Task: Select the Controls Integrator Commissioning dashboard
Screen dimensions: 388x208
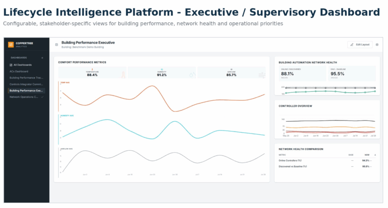Action: [26, 84]
